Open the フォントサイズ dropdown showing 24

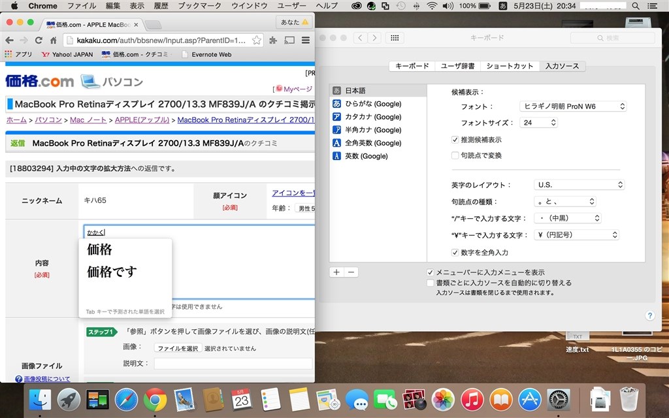click(538, 122)
